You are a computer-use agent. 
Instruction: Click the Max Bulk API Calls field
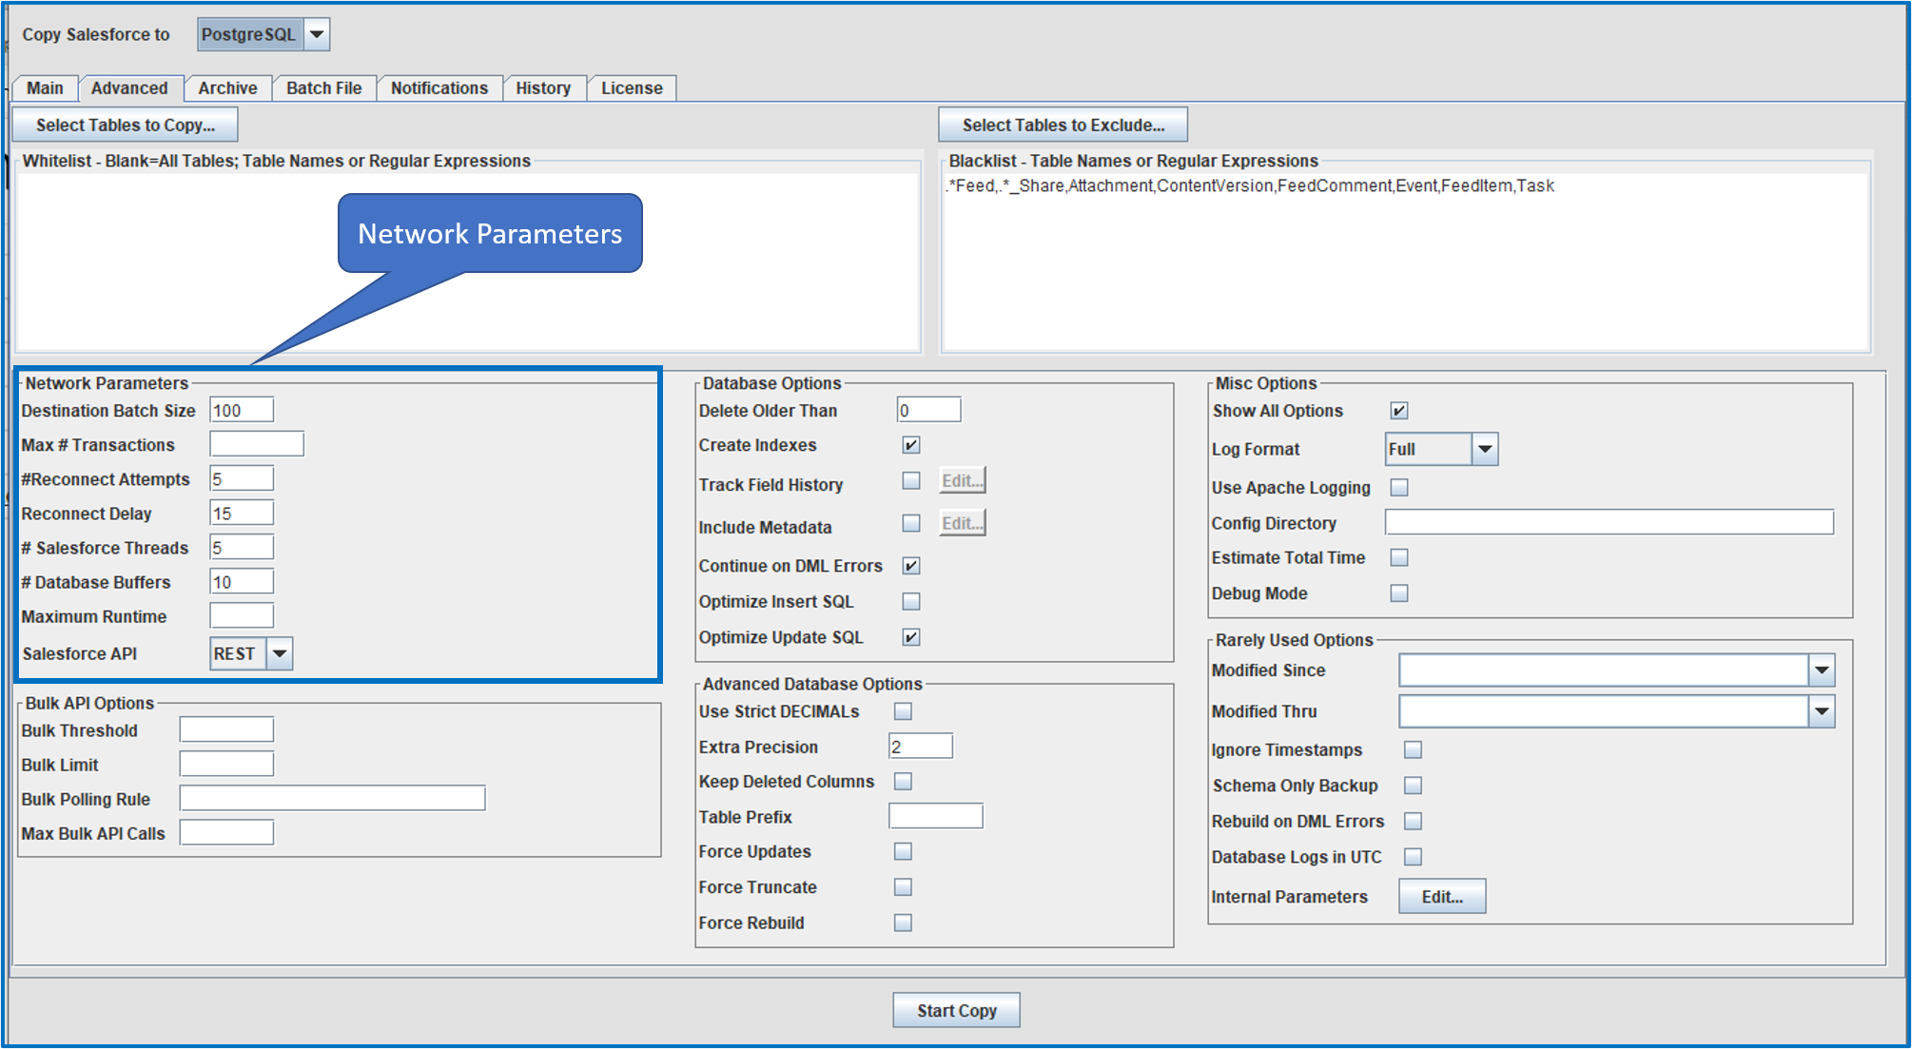226,832
